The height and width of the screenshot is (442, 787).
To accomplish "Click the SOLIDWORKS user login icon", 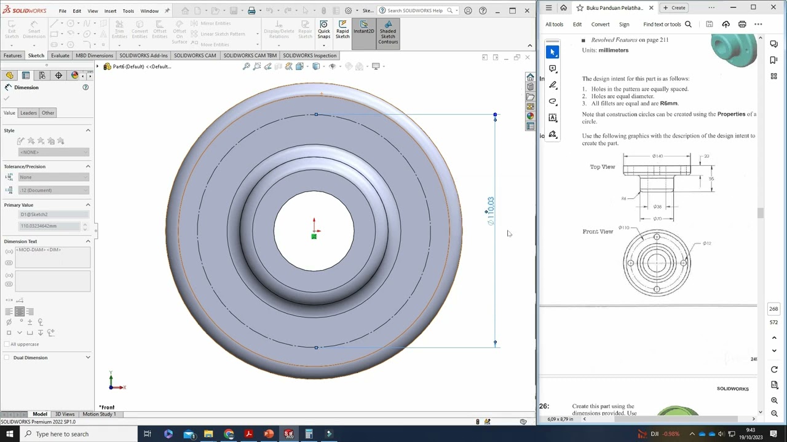I will click(469, 10).
